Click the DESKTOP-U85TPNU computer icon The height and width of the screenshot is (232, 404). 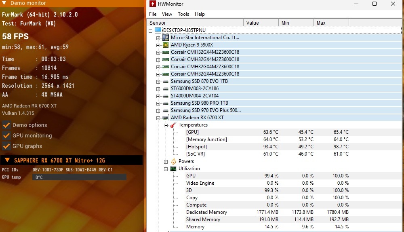click(158, 30)
